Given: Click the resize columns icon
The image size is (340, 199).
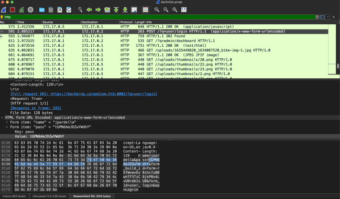Looking at the screenshot, I should [184, 9].
